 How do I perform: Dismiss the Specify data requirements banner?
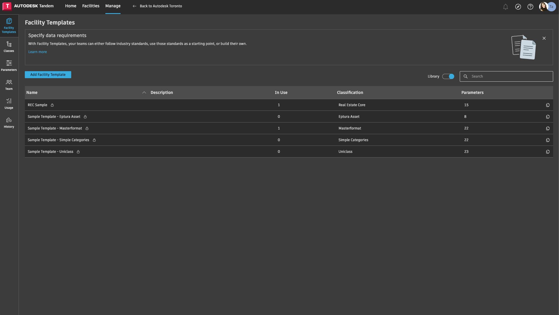click(544, 38)
